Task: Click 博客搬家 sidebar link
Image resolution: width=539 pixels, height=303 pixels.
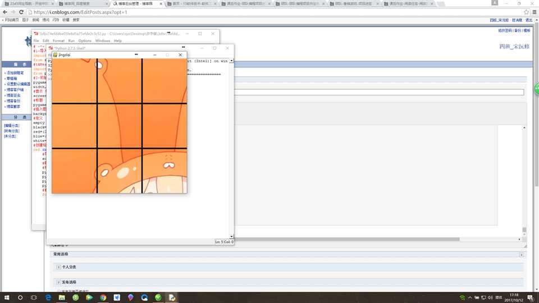Action: 13,107
